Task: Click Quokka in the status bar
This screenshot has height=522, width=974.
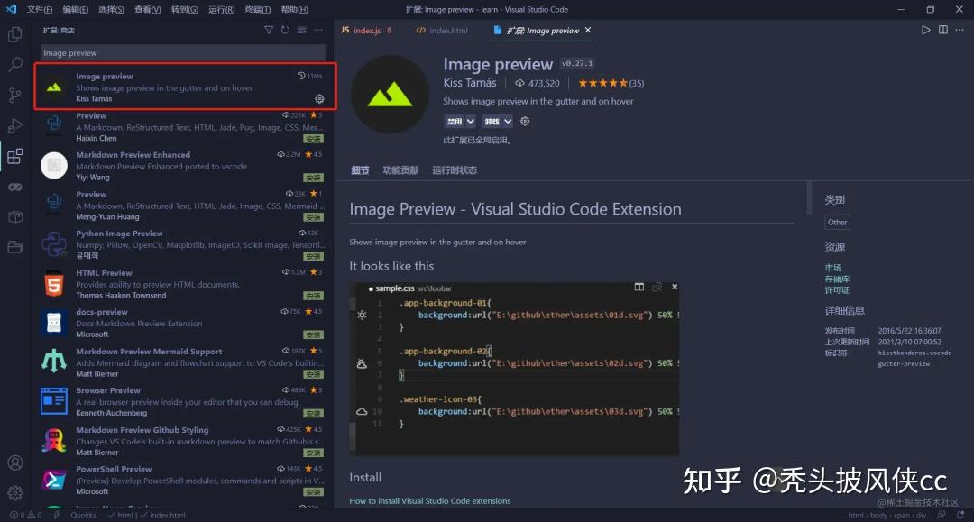Action: 84,515
